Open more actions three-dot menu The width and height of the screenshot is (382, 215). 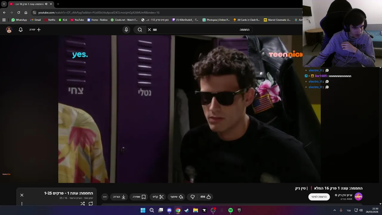point(105,197)
